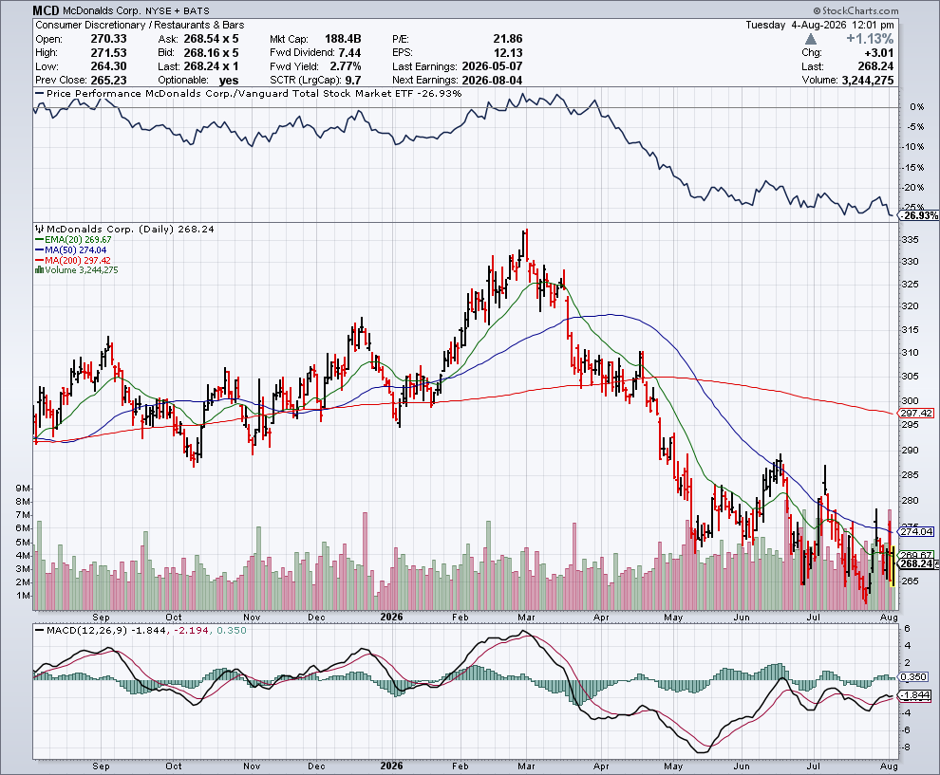Click the EMA(20) 269.67 legend entry

(78, 240)
